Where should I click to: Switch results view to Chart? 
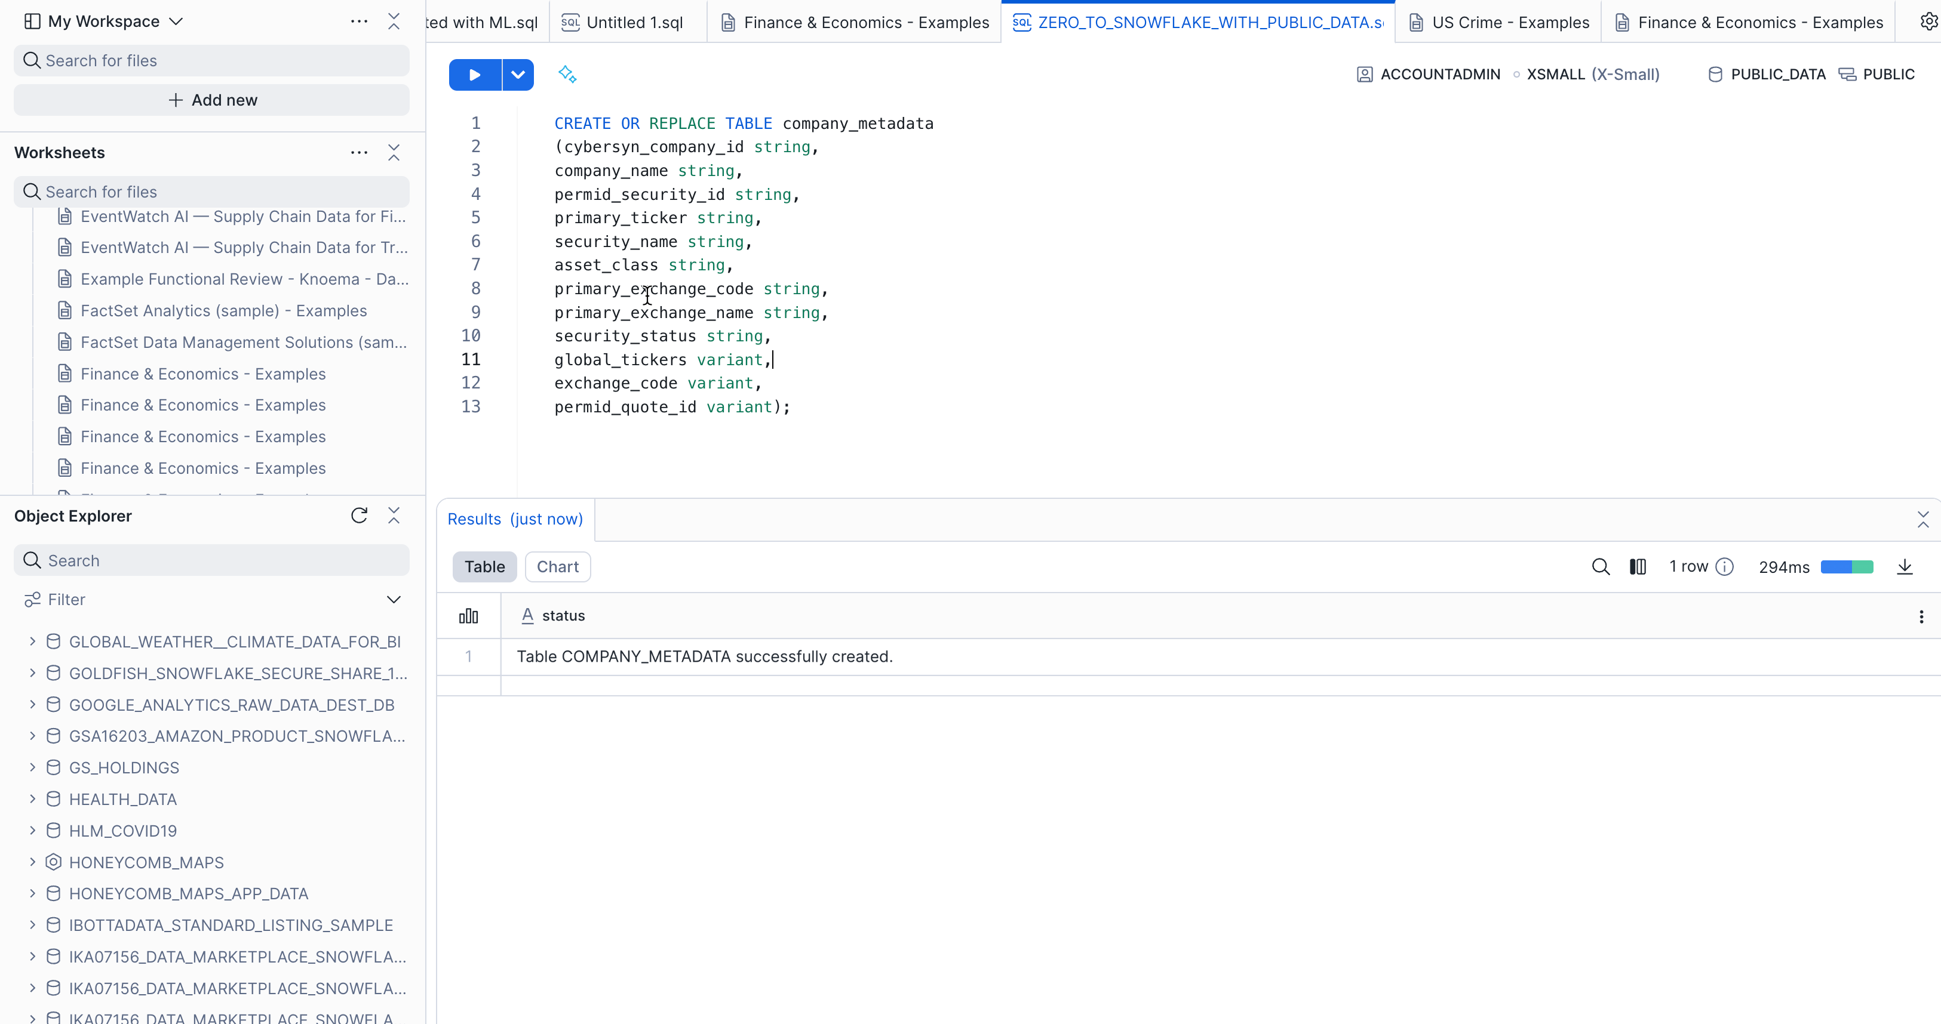pos(557,567)
